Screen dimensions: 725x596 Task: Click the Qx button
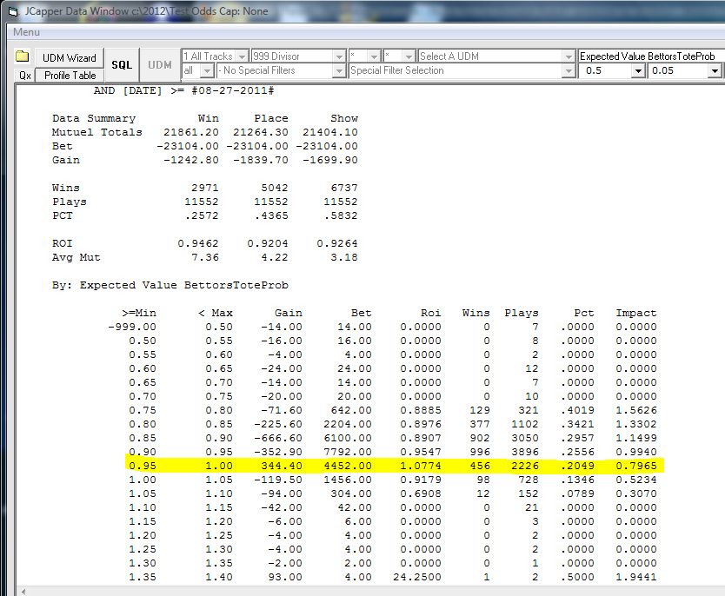click(x=25, y=76)
